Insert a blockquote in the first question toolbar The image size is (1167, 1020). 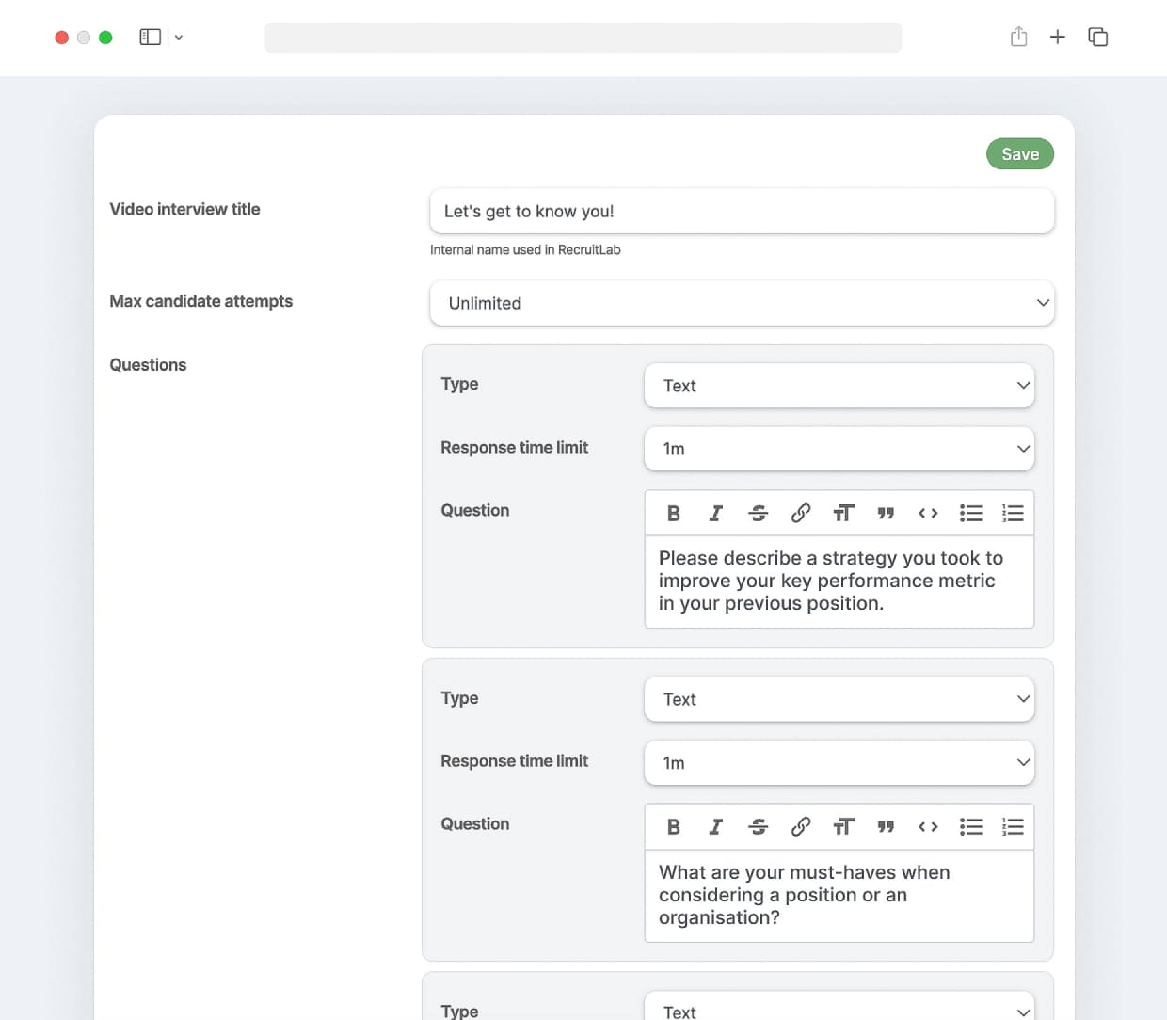point(886,513)
